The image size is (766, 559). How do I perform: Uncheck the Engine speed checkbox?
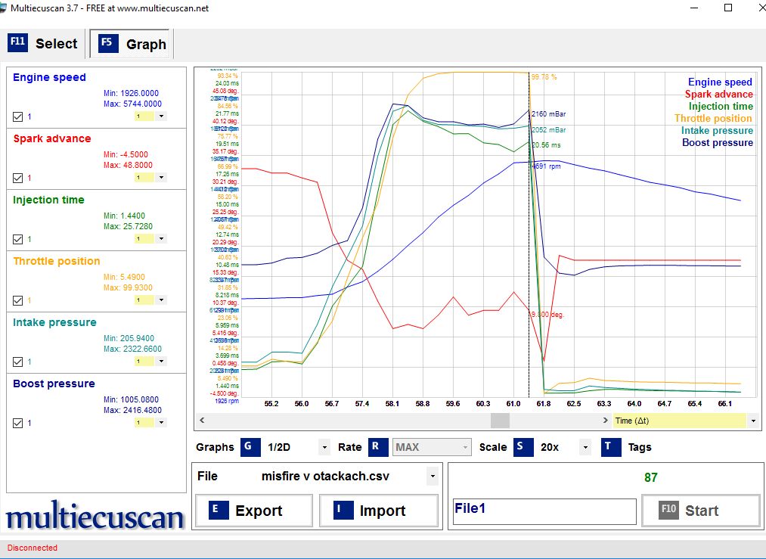click(x=18, y=116)
